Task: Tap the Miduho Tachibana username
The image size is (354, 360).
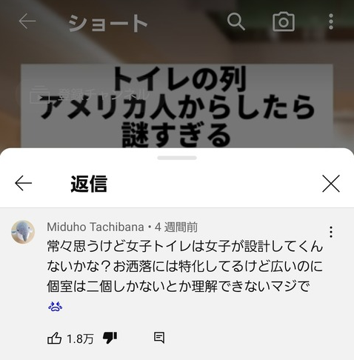Action: [x=96, y=227]
